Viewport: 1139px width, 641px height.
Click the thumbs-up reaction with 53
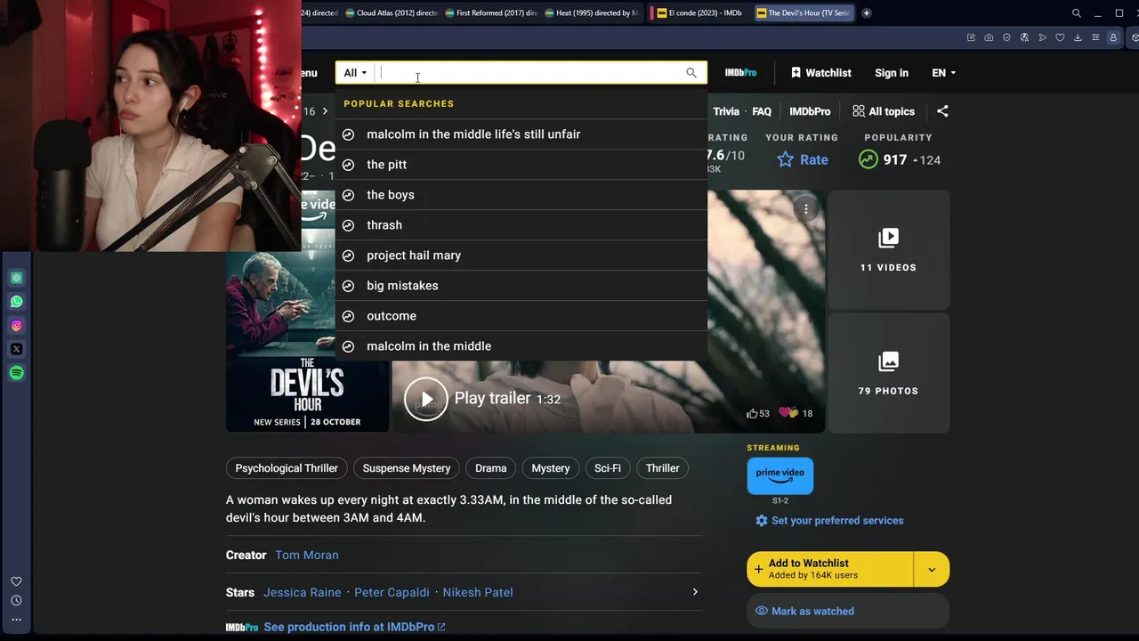tap(758, 413)
